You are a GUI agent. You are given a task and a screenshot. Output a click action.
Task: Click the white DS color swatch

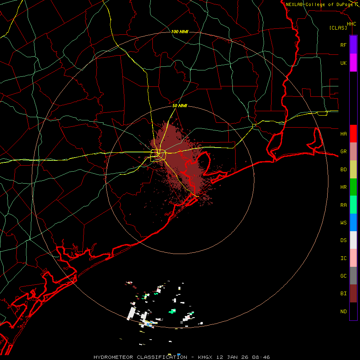click(353, 240)
